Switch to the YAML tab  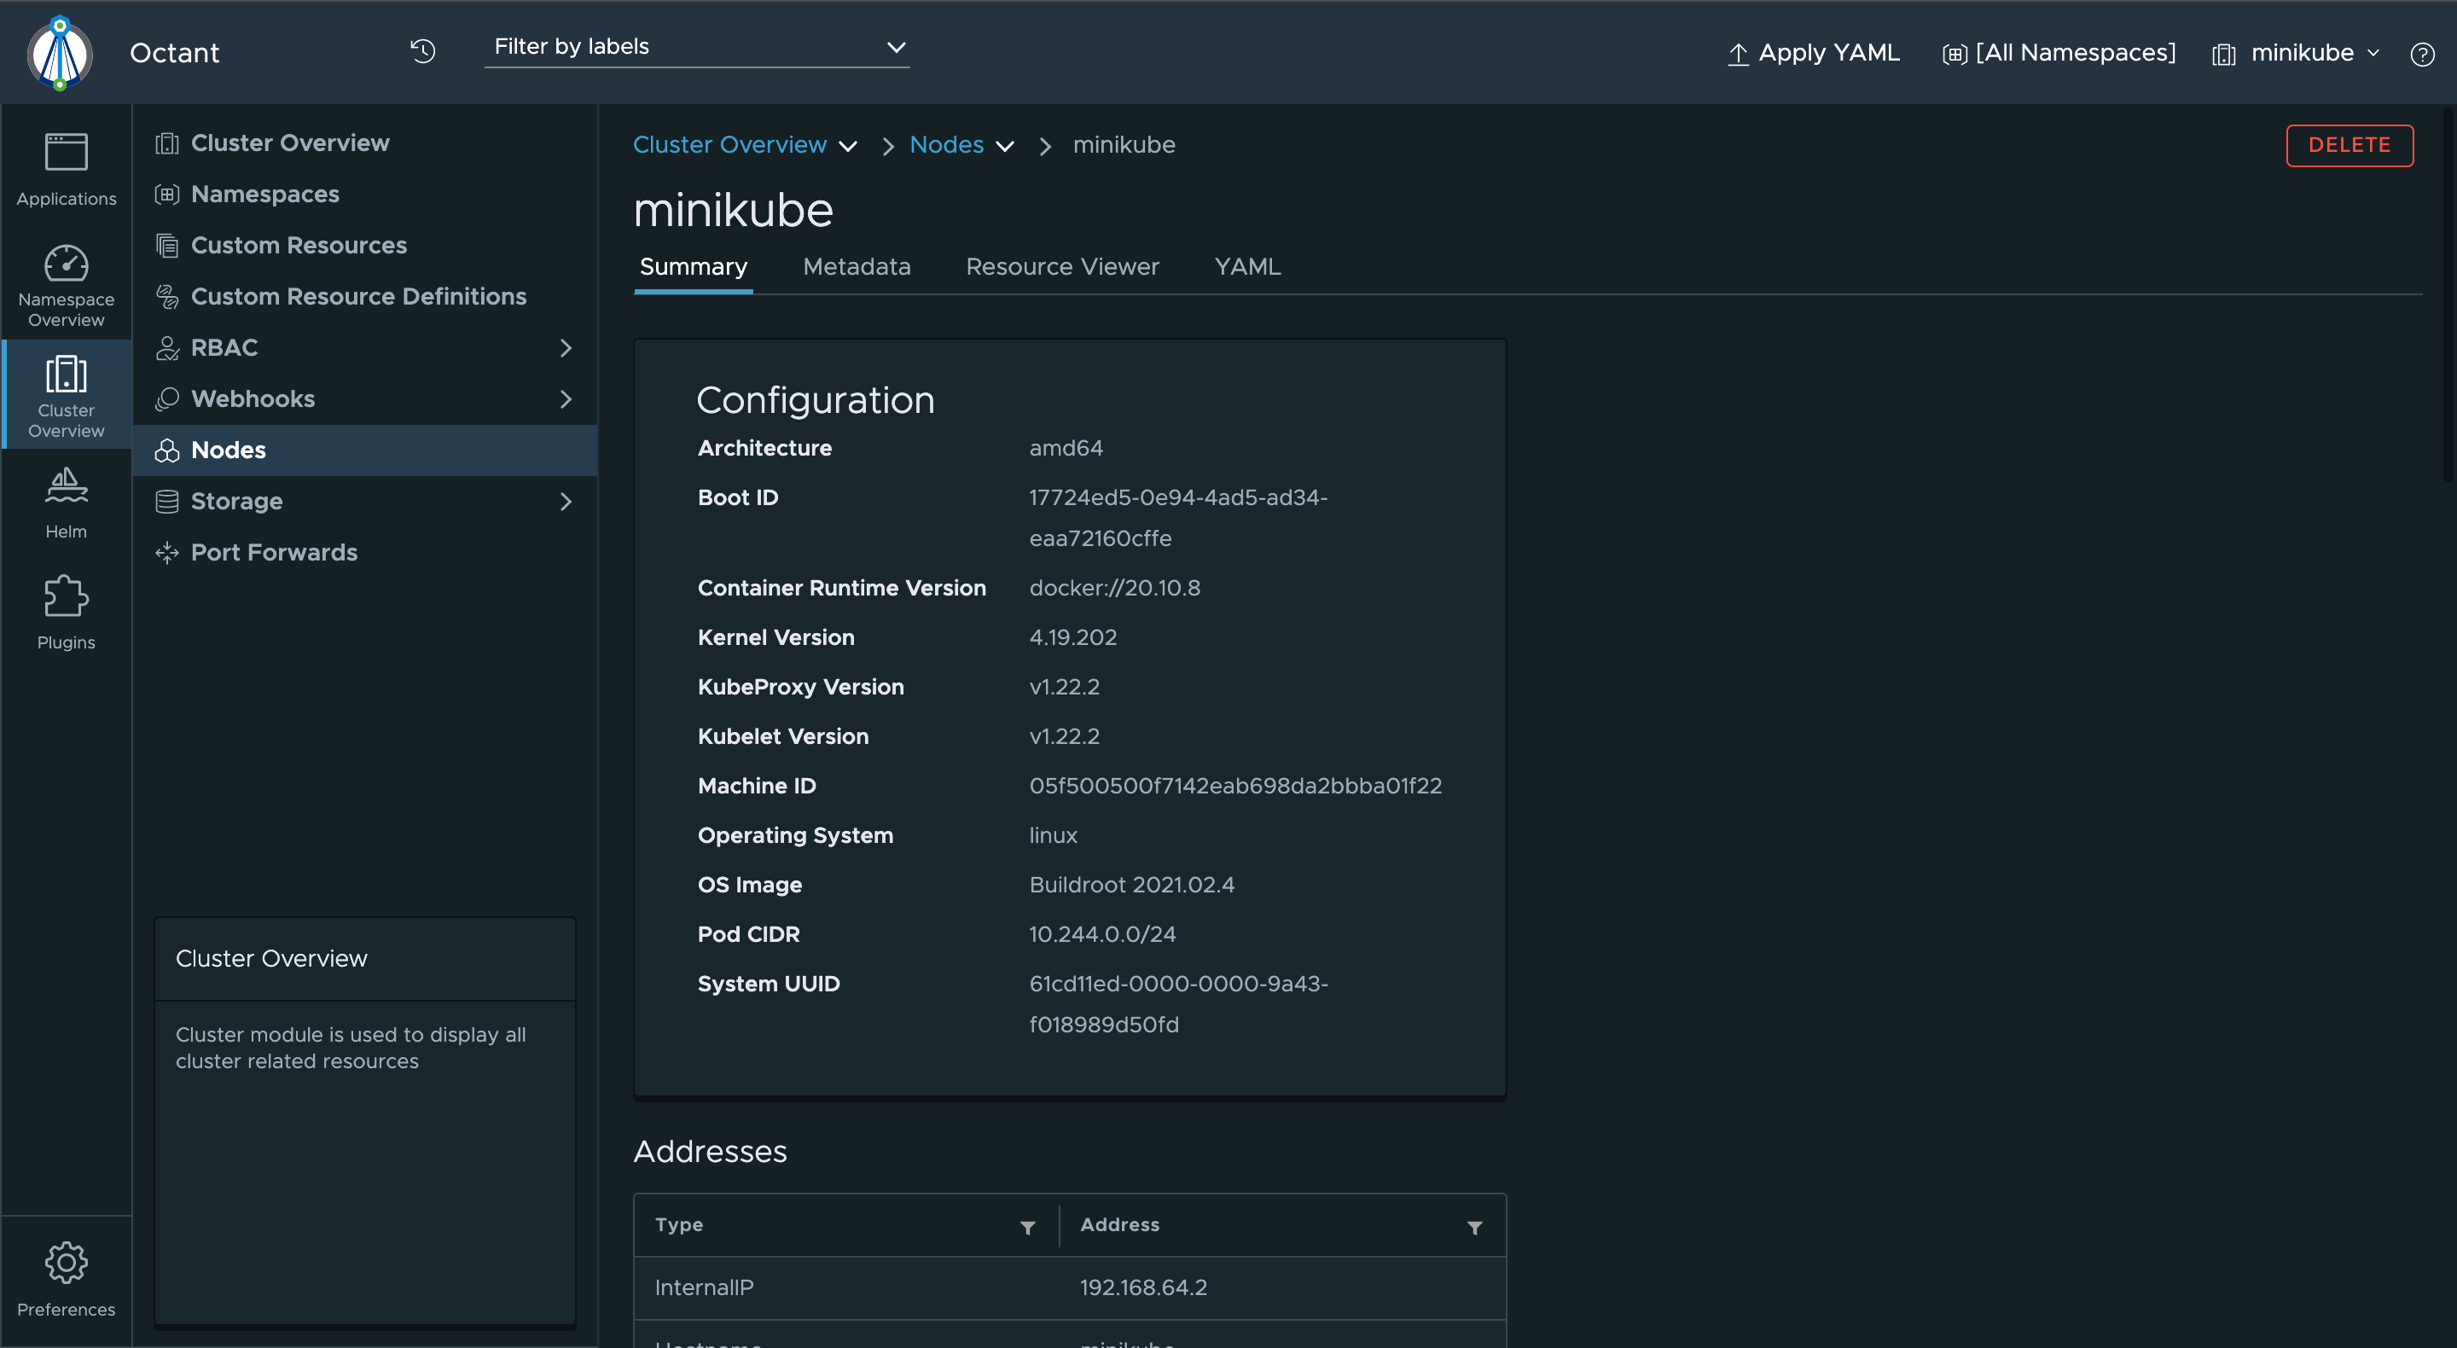[1246, 267]
